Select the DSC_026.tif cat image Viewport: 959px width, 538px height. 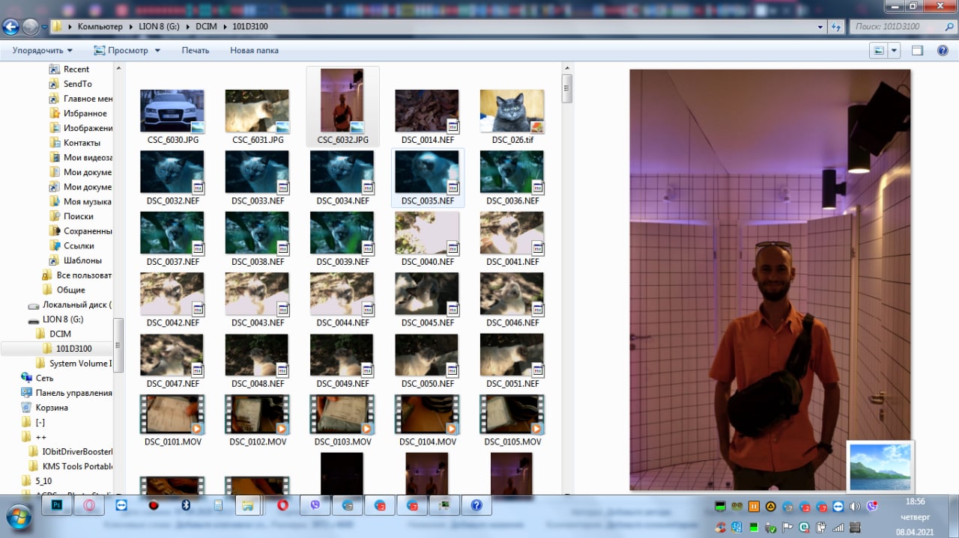[512, 117]
